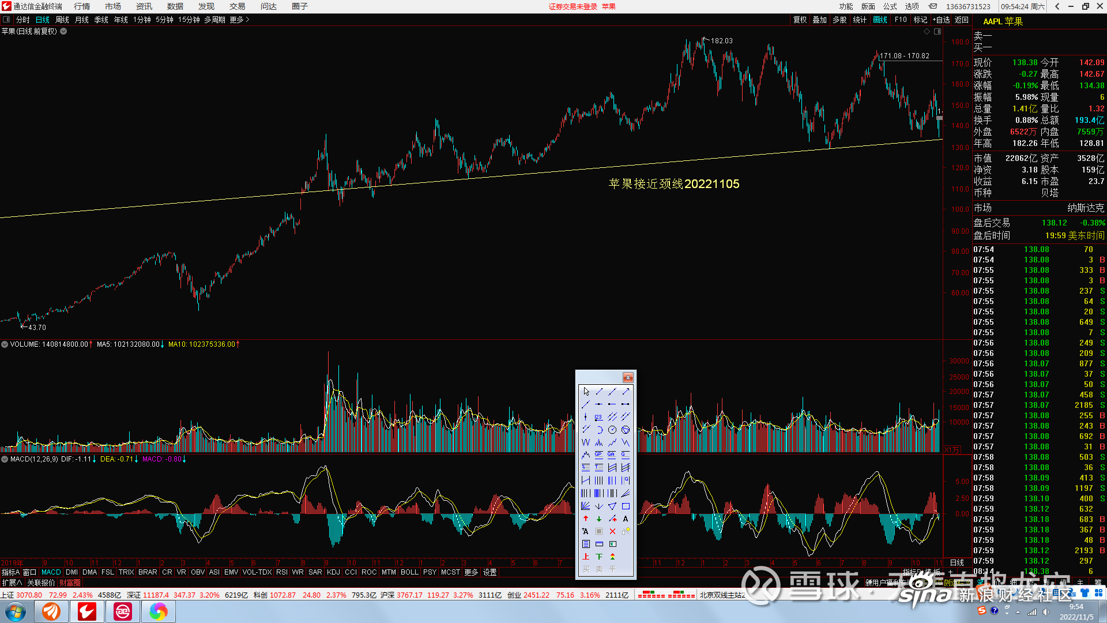Screen dimensions: 1107x623
Task: Open 财富圈 tab link
Action: 70,583
